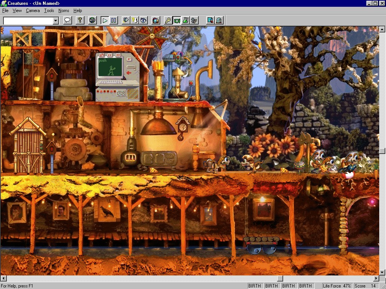The width and height of the screenshot is (386, 289).
Task: Click the underground cart's right red arrow
Action: (275, 243)
